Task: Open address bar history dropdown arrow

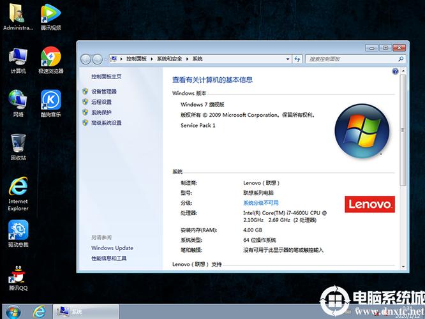Action: [288, 59]
